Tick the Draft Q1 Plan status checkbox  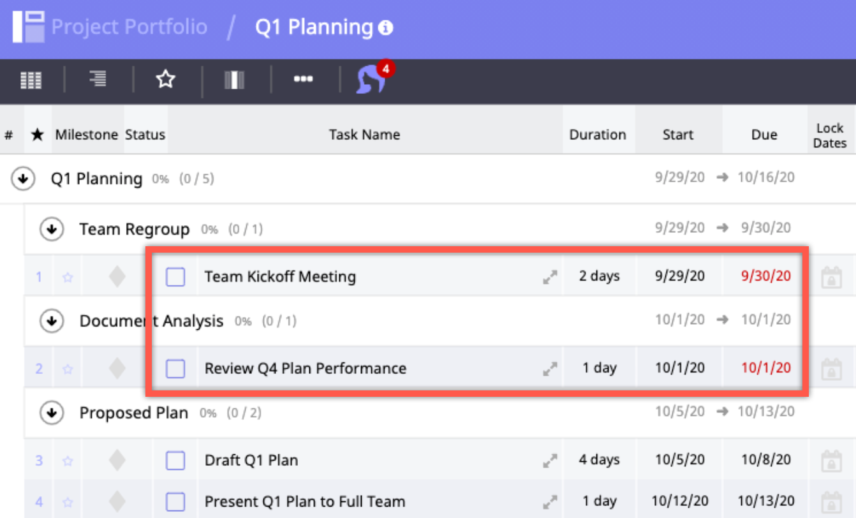pos(175,461)
